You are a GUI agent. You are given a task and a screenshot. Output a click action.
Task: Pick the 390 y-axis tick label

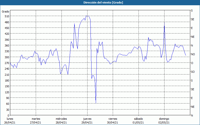(7, 40)
